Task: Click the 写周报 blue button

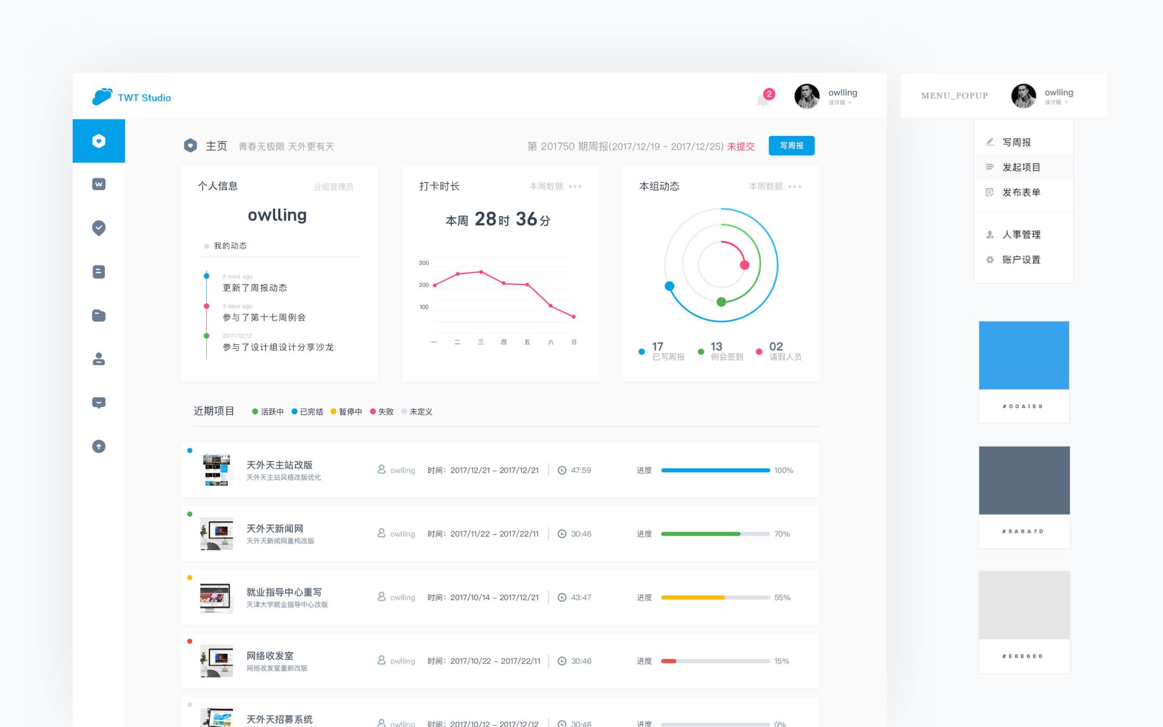Action: (x=791, y=146)
